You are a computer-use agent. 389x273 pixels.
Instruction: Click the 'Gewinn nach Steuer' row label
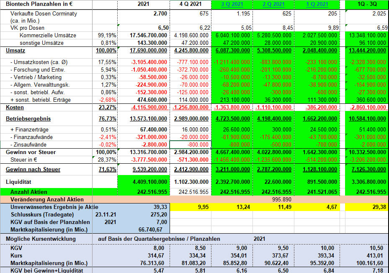[33, 169]
